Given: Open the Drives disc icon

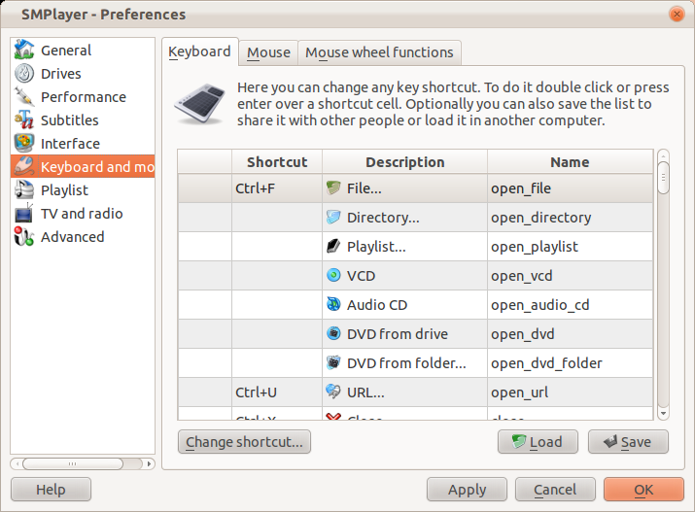Looking at the screenshot, I should 25,74.
